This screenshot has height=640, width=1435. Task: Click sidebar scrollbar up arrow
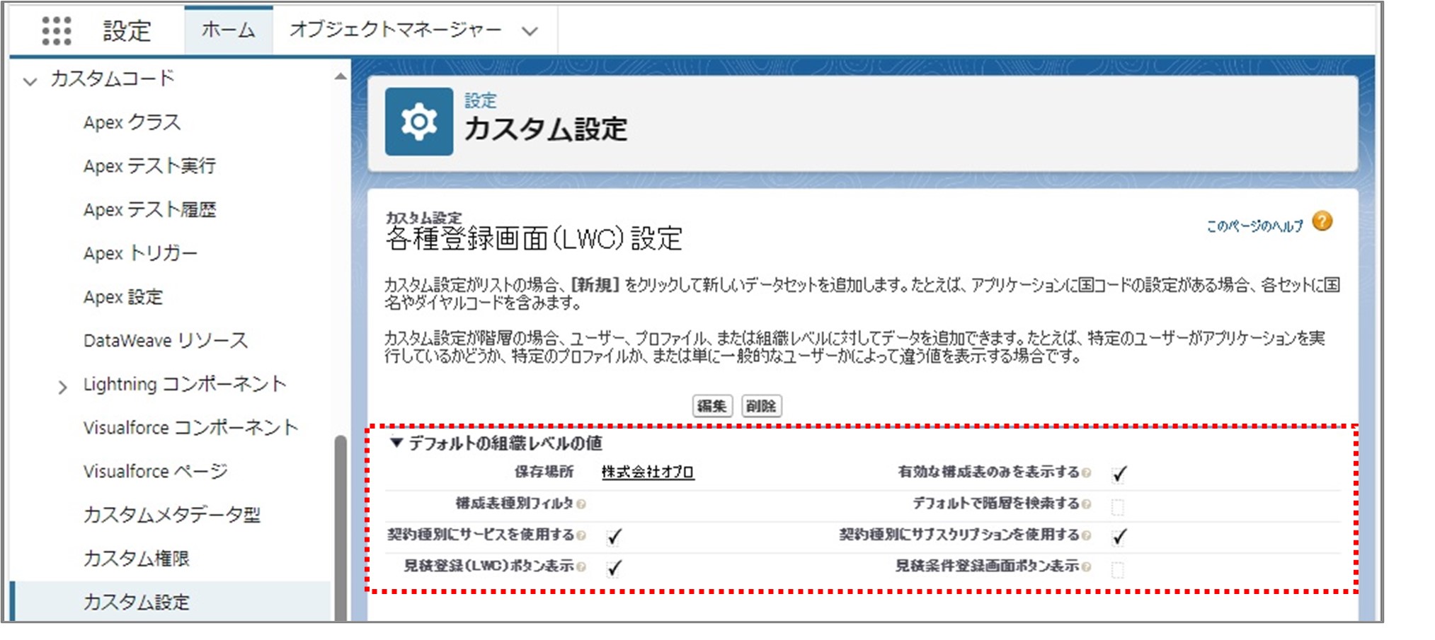[x=341, y=76]
